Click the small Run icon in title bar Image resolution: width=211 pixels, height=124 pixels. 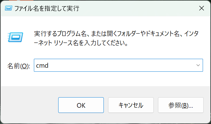pos(9,8)
